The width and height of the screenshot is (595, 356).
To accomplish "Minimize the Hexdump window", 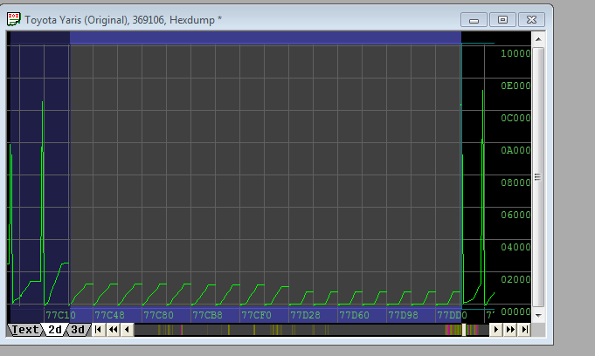I will coord(474,19).
